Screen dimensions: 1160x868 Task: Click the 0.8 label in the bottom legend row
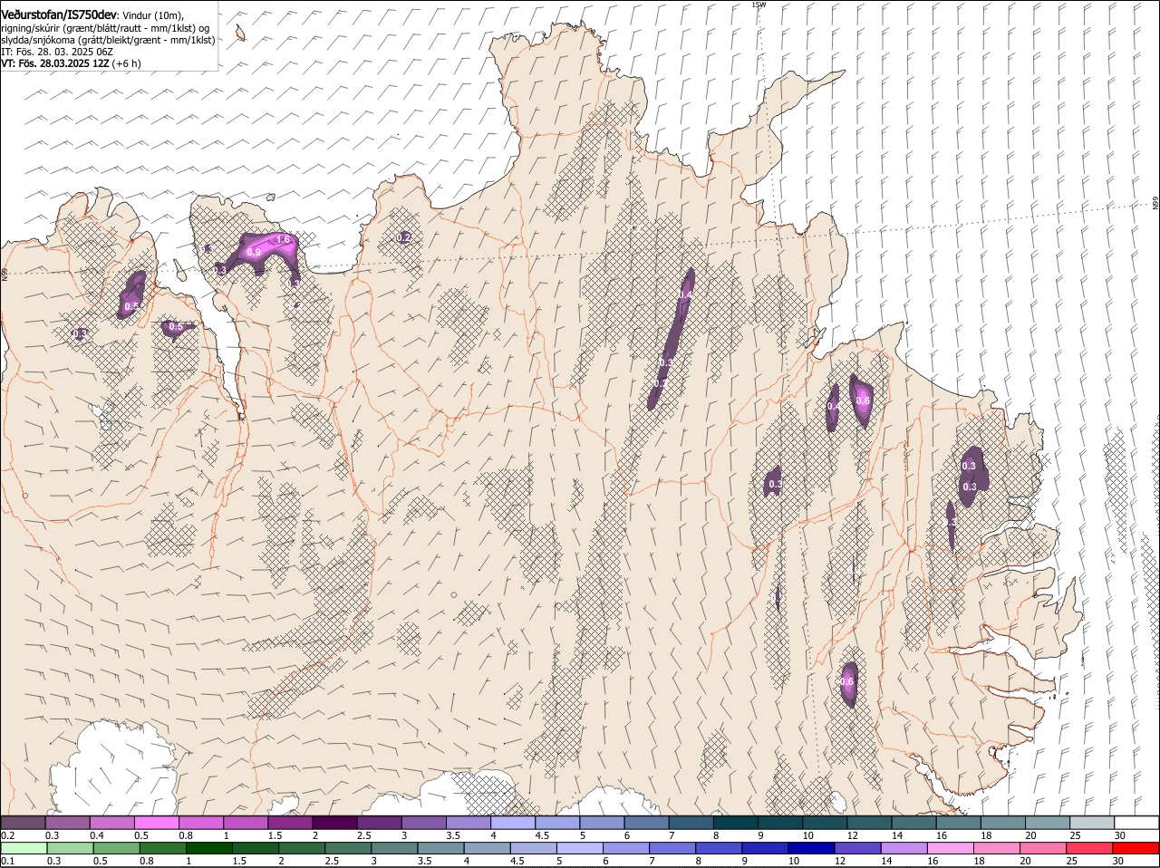(x=146, y=862)
